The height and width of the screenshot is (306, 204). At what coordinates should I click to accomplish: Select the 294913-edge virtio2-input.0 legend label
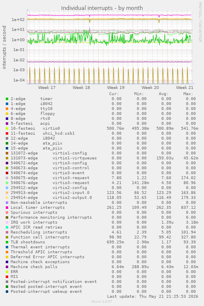pyautogui.click(x=50, y=193)
